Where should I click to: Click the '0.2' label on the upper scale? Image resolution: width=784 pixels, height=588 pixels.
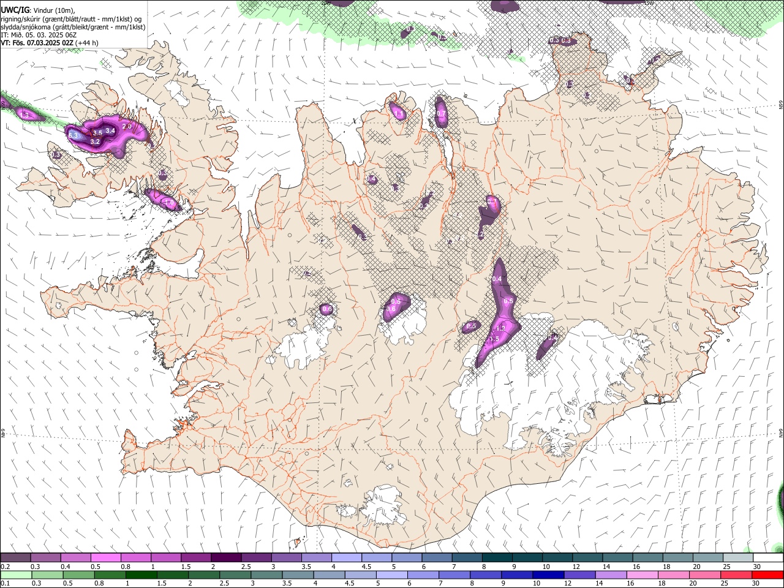coord(6,567)
